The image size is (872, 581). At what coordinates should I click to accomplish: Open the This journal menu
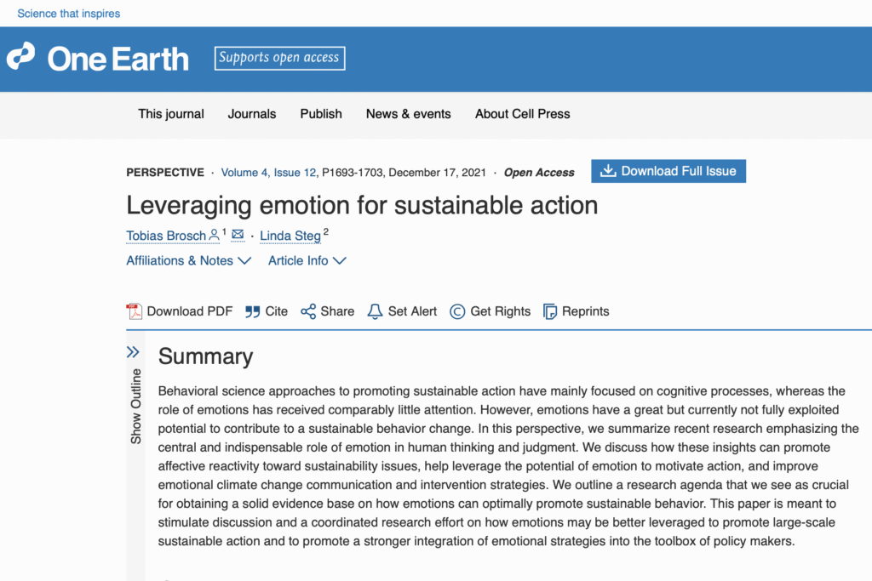170,114
